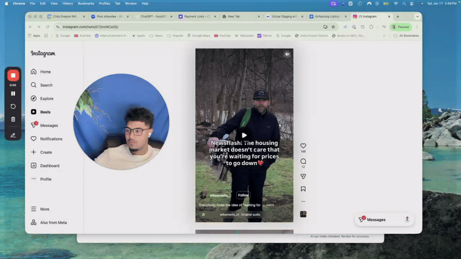Click Create plus in sidebar
Image resolution: width=461 pixels, height=259 pixels.
pyautogui.click(x=41, y=152)
